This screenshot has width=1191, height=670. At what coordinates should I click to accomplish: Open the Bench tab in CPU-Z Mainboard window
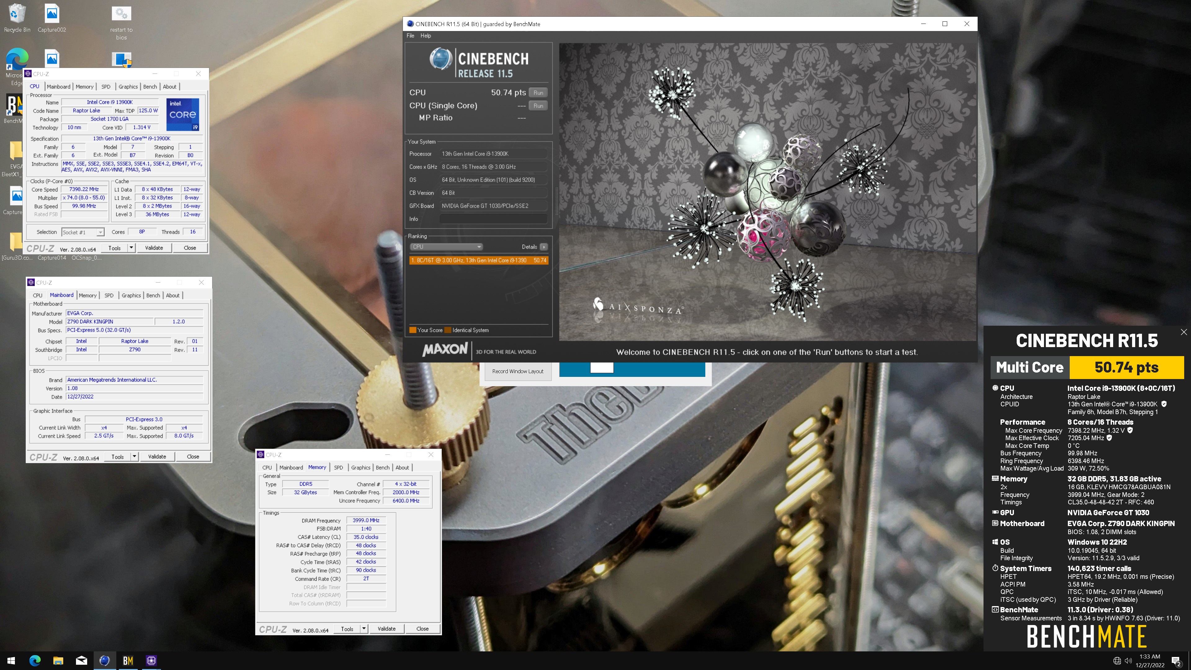click(x=153, y=296)
